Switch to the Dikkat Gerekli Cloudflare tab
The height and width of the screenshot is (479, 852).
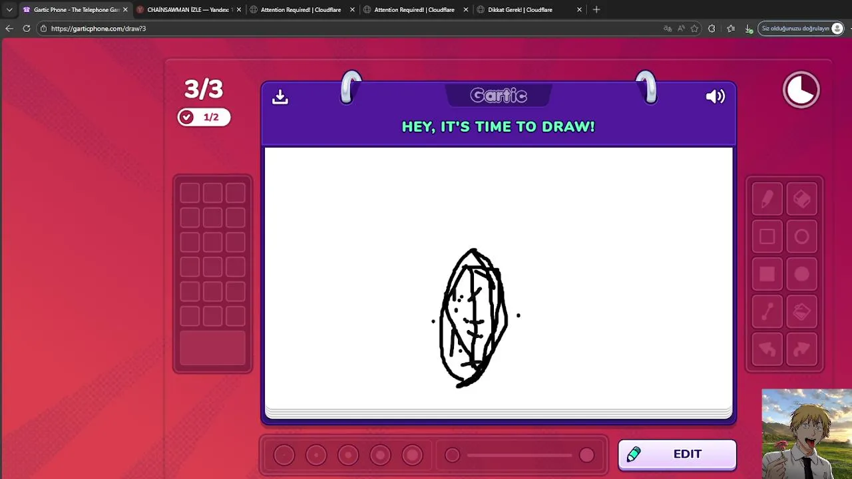point(529,9)
